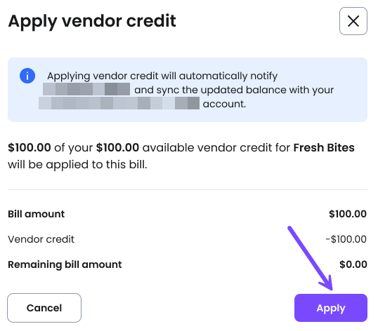
Task: Click the $0.00 remaining amount value
Action: [x=353, y=264]
